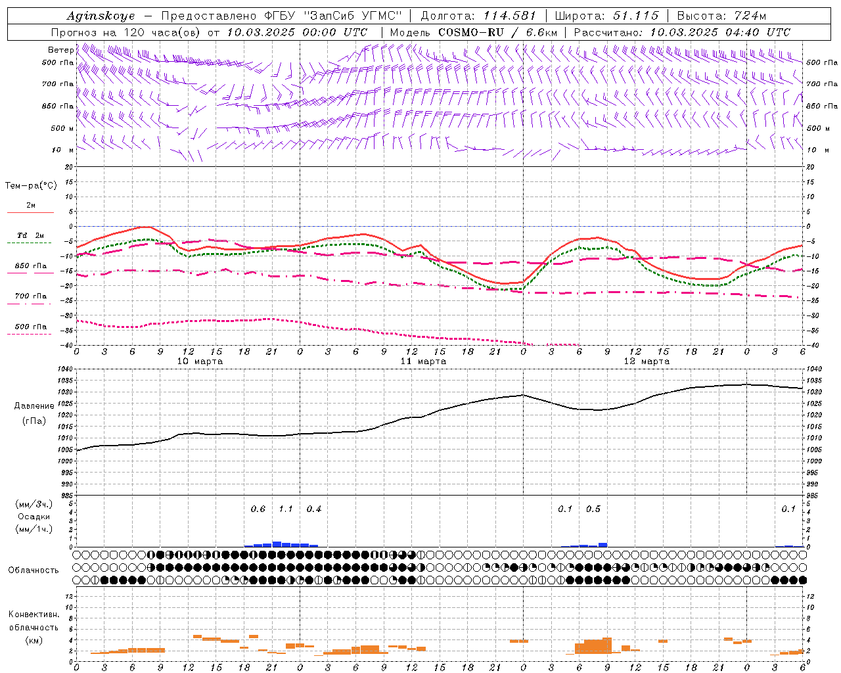The image size is (841, 673).
Task: Click the Модель COSMO-RU / 6.6км label
Action: tap(474, 32)
